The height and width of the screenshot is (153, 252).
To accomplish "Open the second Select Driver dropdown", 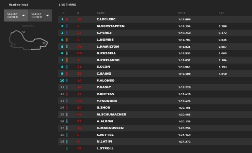I will [x=40, y=16].
